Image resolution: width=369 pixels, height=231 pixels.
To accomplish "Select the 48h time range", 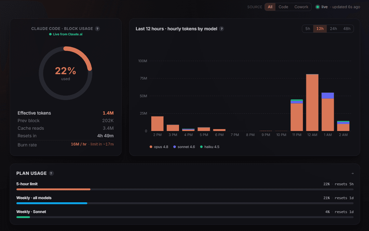I will point(347,29).
